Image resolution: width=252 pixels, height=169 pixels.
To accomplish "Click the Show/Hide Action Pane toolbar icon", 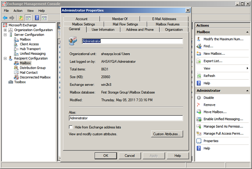I will 44,18.
